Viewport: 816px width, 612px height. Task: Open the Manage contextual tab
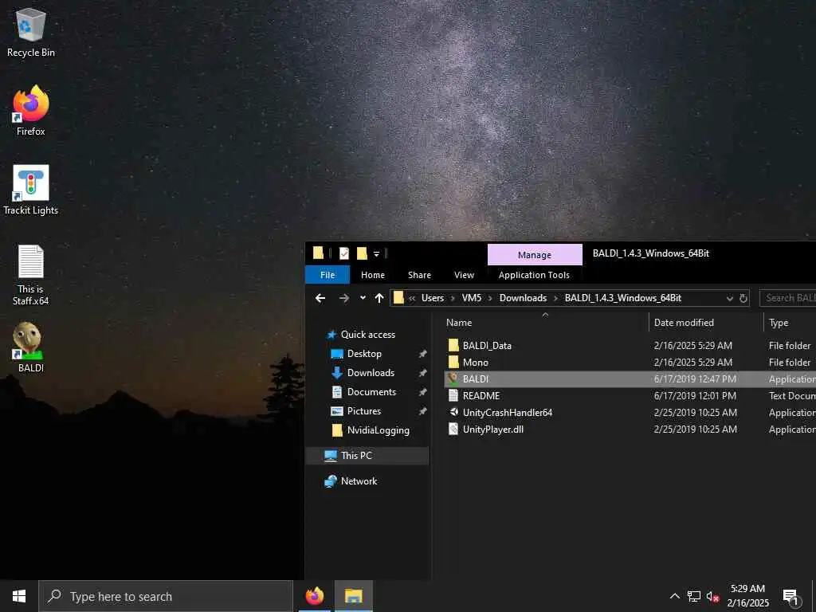[x=535, y=254]
